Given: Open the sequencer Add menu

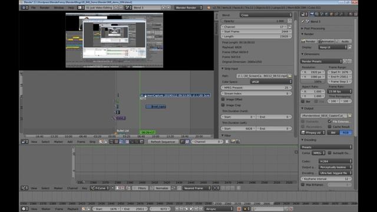Looking at the screenshot, I should [70, 142].
